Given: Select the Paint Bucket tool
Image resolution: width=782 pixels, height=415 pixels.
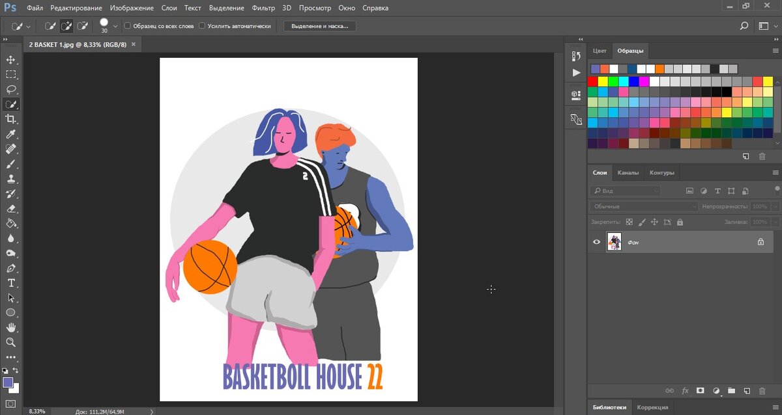Looking at the screenshot, I should coord(11,223).
